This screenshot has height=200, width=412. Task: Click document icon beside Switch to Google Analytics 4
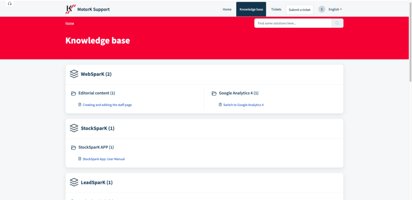click(x=220, y=104)
